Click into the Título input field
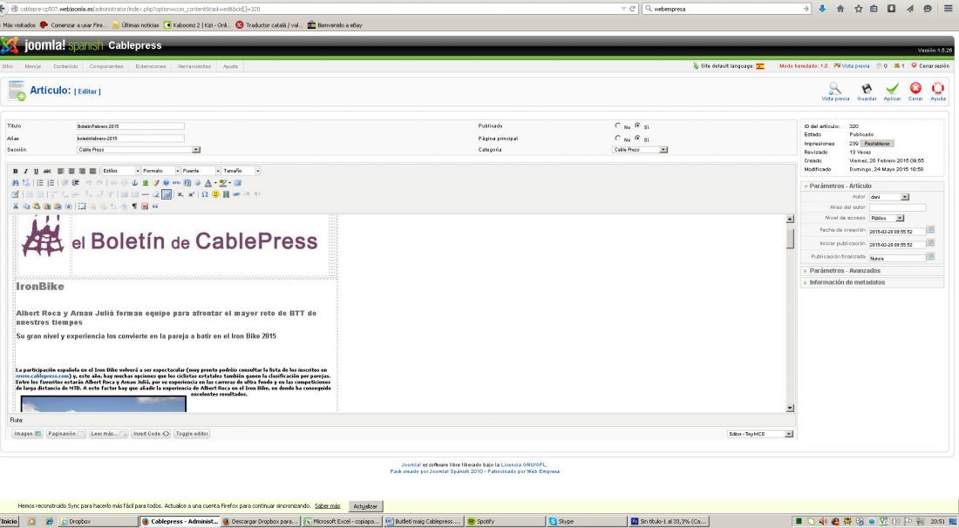This screenshot has height=528, width=959. tap(130, 125)
